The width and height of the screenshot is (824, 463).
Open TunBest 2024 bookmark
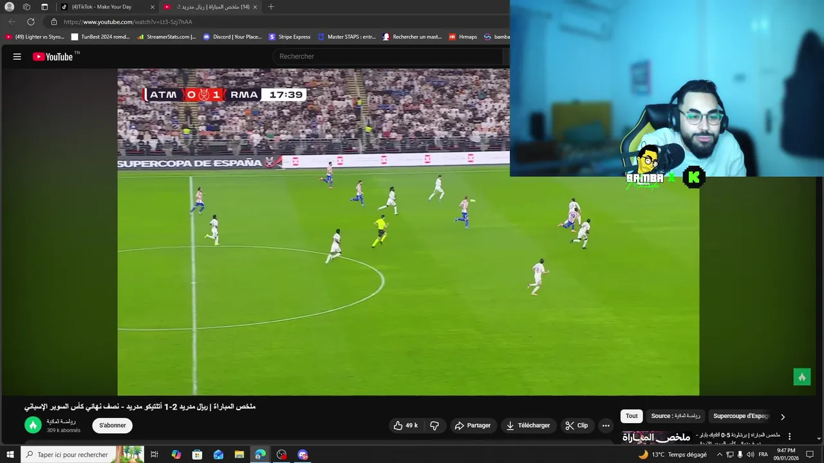pos(100,37)
